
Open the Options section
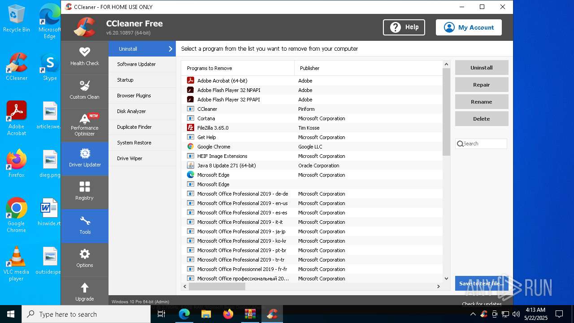click(x=84, y=259)
